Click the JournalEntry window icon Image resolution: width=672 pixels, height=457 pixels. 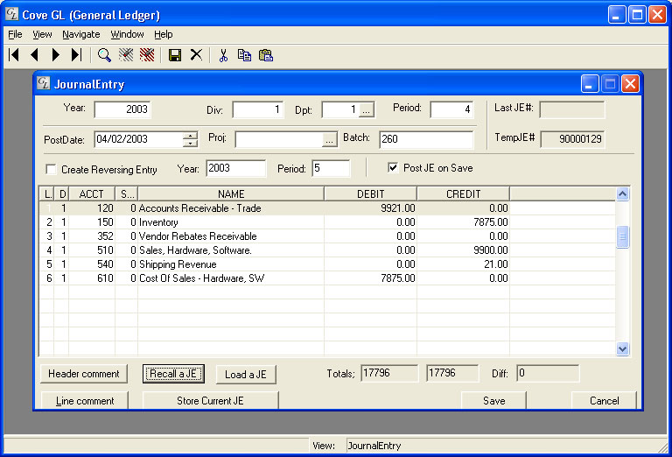tap(43, 83)
